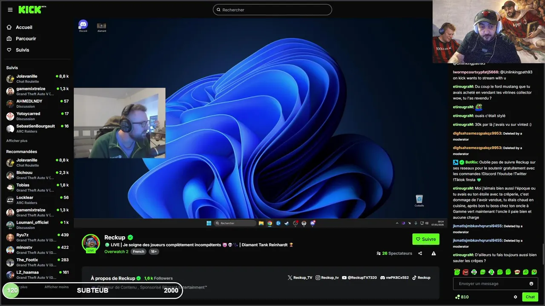
Task: Click the Overwatch 2 category link
Action: coord(116,252)
